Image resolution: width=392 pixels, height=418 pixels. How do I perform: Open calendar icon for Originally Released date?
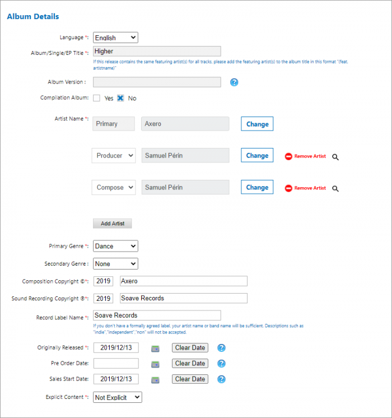[155, 348]
